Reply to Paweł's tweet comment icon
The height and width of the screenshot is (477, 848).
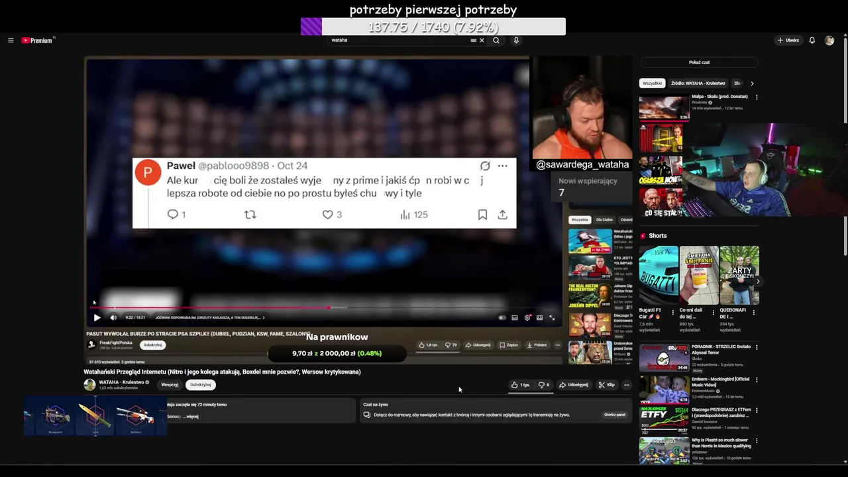173,215
